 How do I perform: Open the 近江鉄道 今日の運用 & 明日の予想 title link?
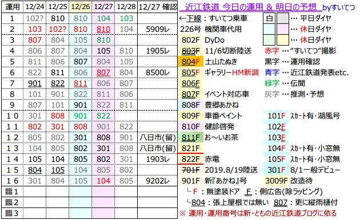point(251,7)
